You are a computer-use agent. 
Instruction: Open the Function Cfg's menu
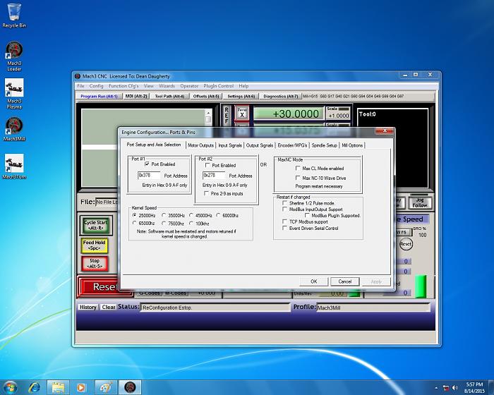click(x=123, y=86)
